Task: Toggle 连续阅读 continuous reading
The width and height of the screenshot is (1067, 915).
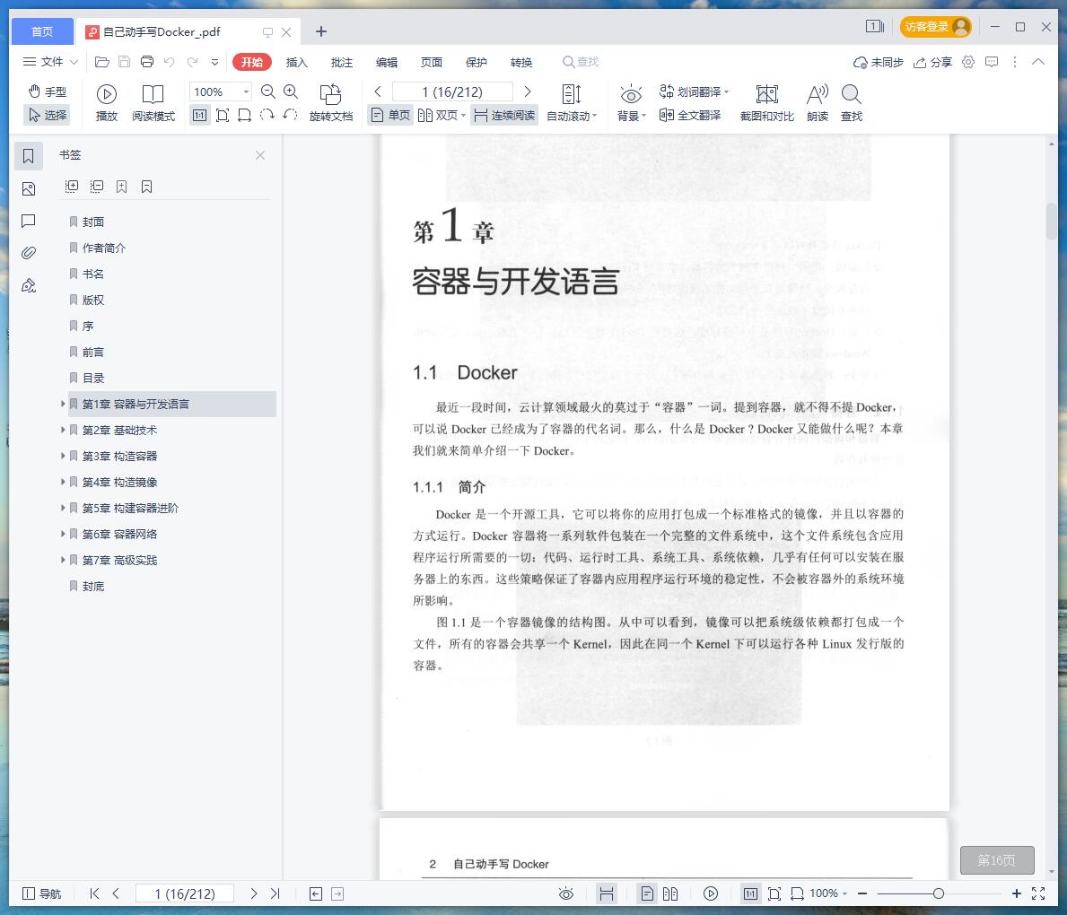Action: (x=504, y=115)
